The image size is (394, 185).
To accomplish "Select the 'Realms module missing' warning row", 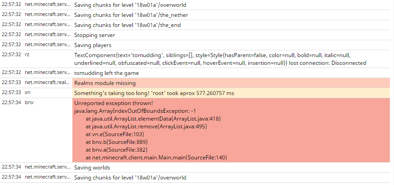I will (105, 83).
